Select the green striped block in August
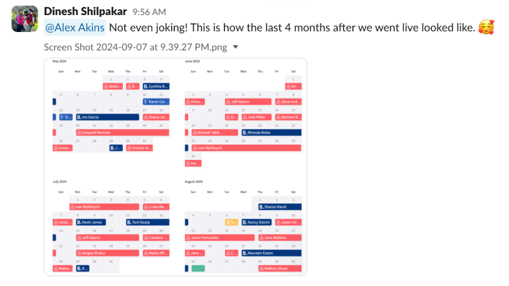 click(198, 268)
